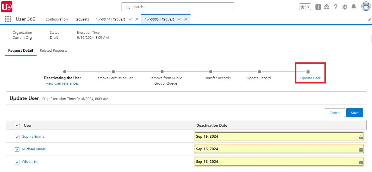Image resolution: width=372 pixels, height=172 pixels.
Task: Select the Deactivating the User step dot
Action: point(65,72)
